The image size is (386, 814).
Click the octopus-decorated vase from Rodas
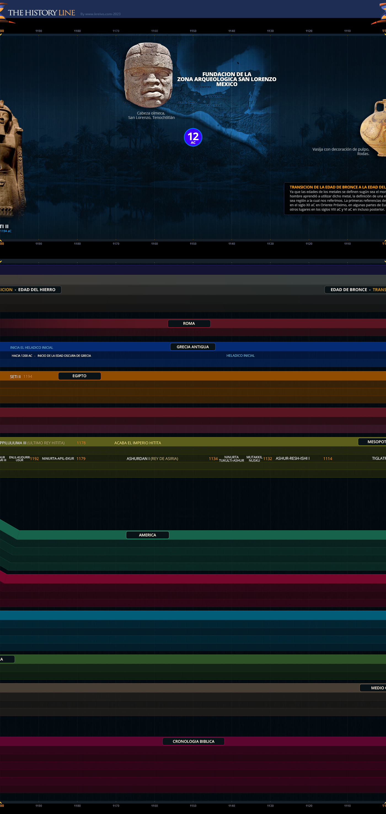coord(373,128)
